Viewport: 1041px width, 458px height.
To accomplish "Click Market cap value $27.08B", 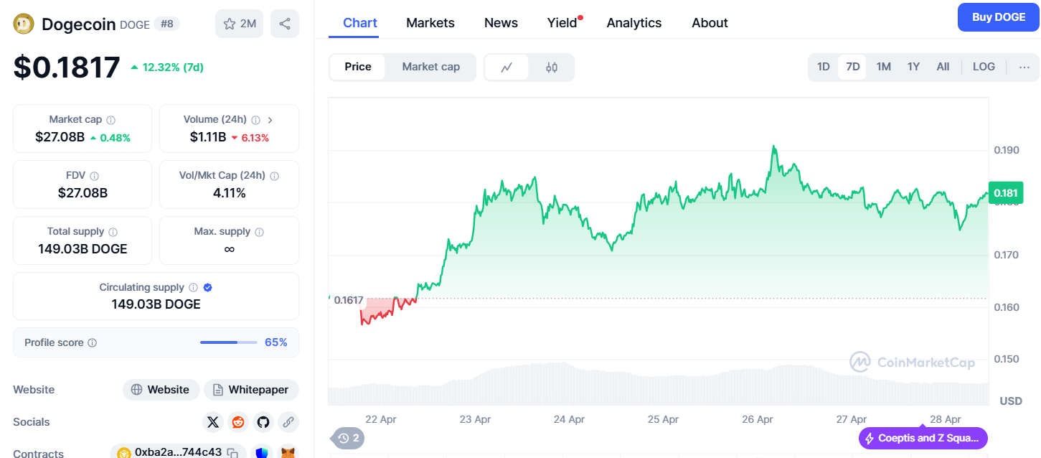I will click(60, 137).
